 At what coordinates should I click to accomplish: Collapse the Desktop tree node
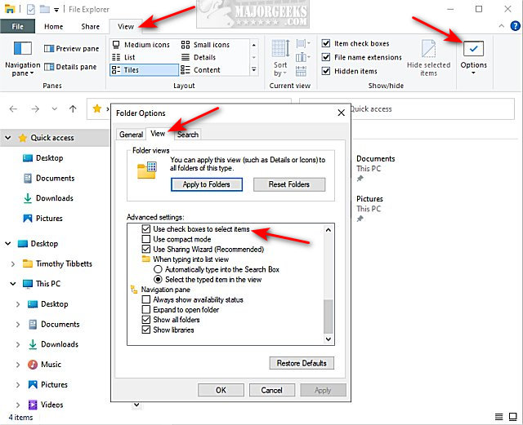pos(7,243)
